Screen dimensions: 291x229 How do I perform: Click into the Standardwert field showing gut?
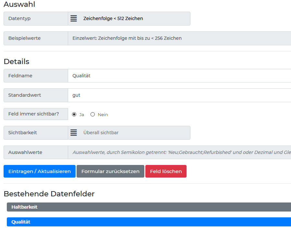coord(179,95)
